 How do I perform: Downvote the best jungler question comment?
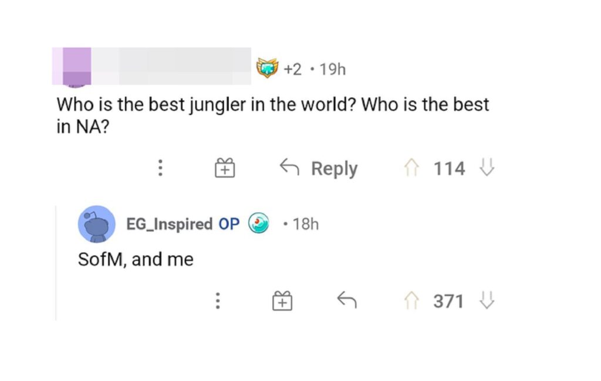pyautogui.click(x=487, y=169)
